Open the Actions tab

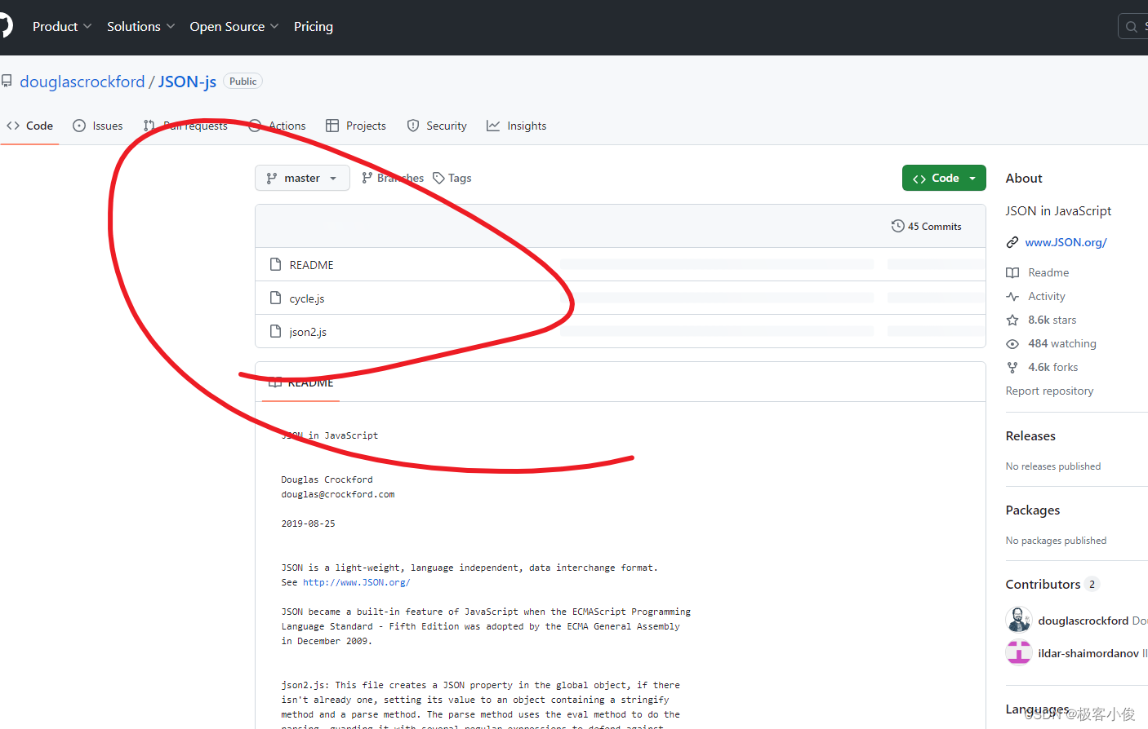(278, 126)
